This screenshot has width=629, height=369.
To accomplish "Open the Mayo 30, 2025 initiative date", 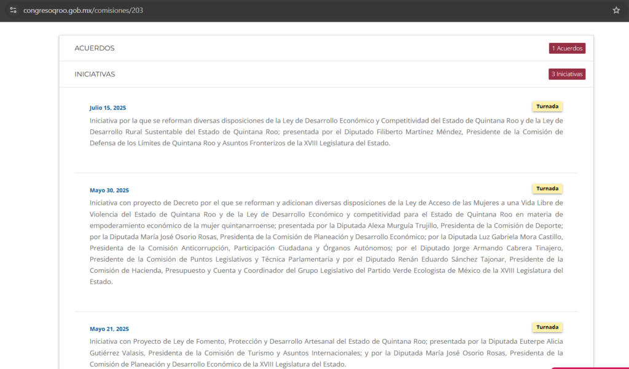I will [109, 190].
